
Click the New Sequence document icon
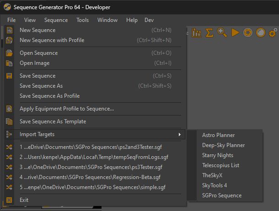point(9,30)
